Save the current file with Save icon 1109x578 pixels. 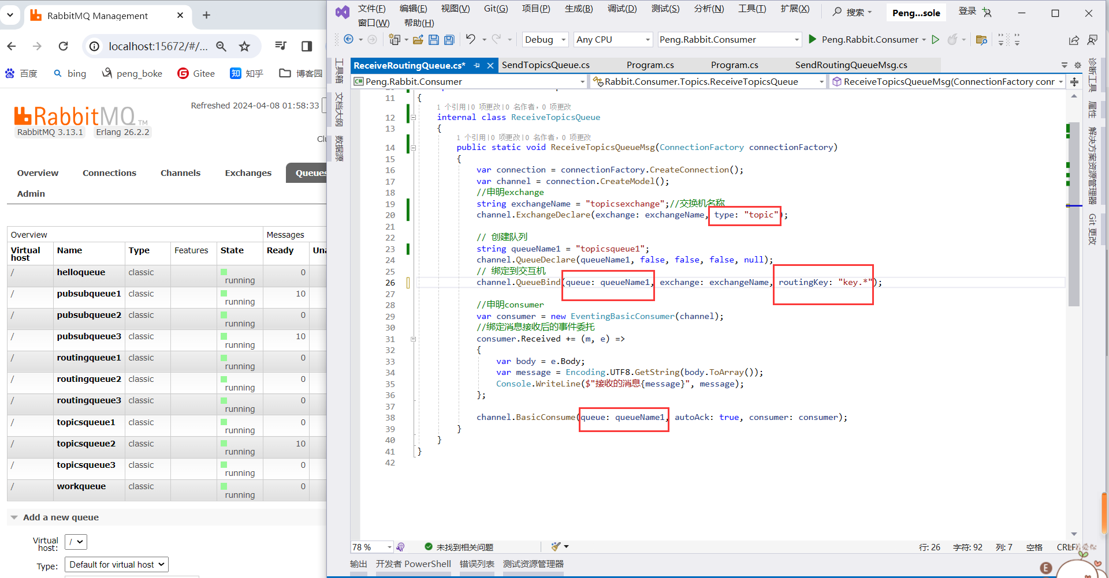[434, 39]
